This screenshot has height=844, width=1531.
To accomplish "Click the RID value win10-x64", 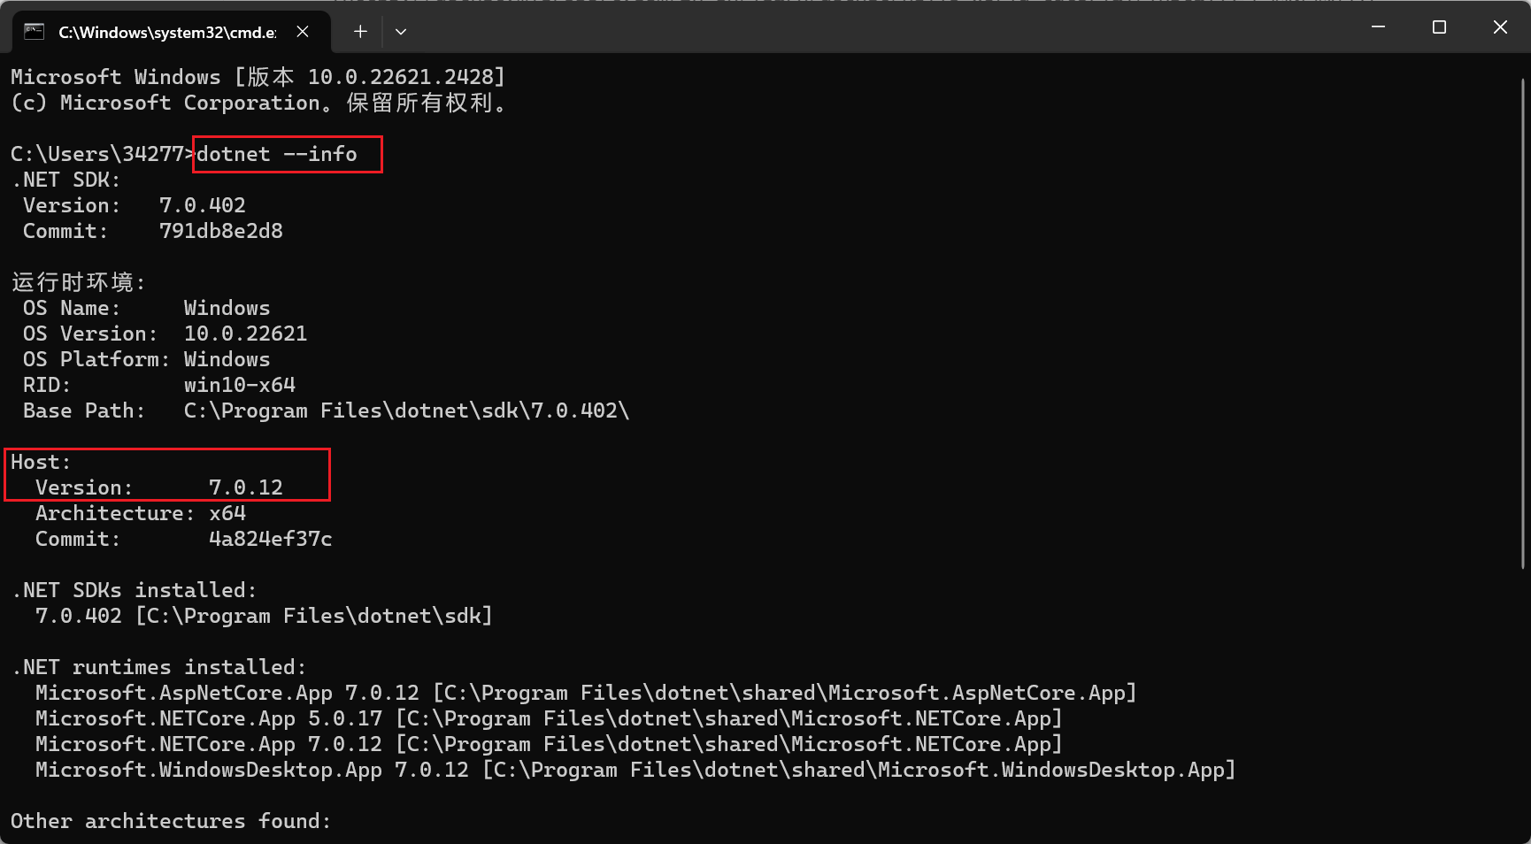I will point(239,385).
